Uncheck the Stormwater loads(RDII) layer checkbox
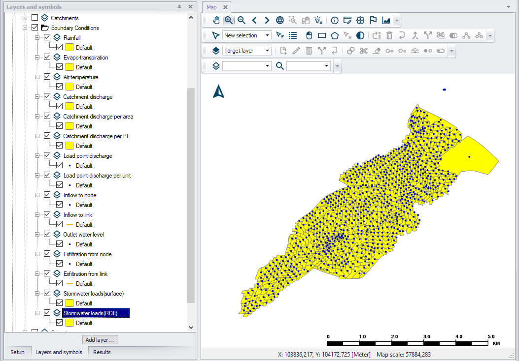The width and height of the screenshot is (519, 361). 47,313
